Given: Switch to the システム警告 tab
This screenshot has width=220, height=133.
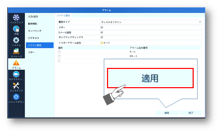Looking at the screenshot, I should tap(63, 15).
